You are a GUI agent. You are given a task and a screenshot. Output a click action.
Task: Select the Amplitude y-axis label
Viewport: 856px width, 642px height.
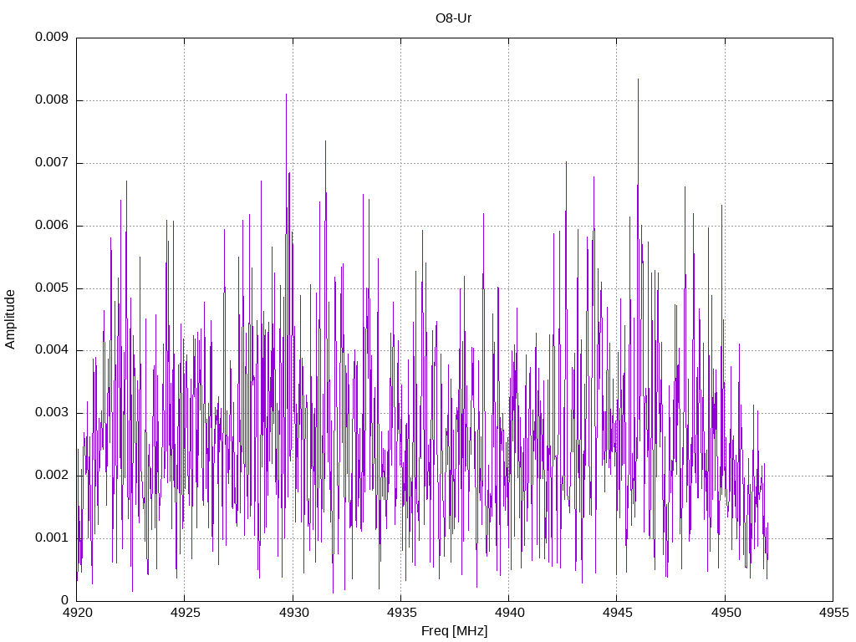pos(10,319)
